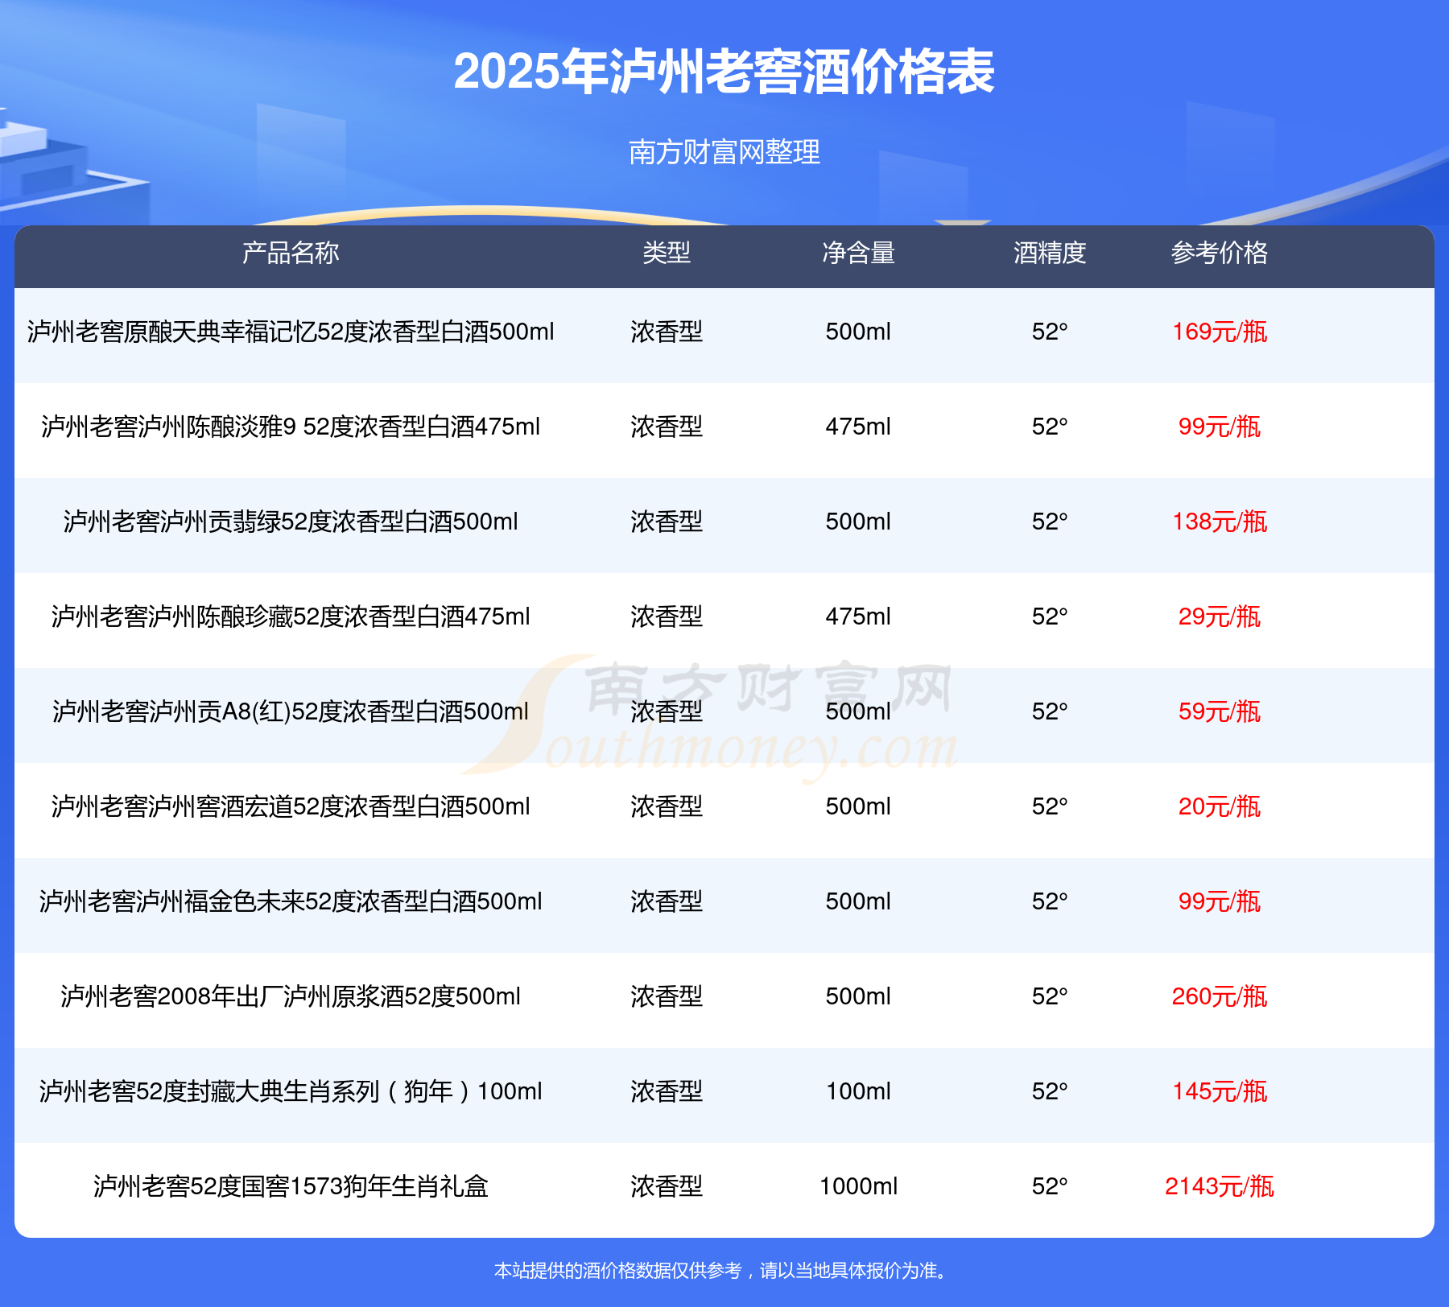Click "浓香型" in the 原酿天典幸福记忆 row
1449x1307 pixels.
(667, 332)
